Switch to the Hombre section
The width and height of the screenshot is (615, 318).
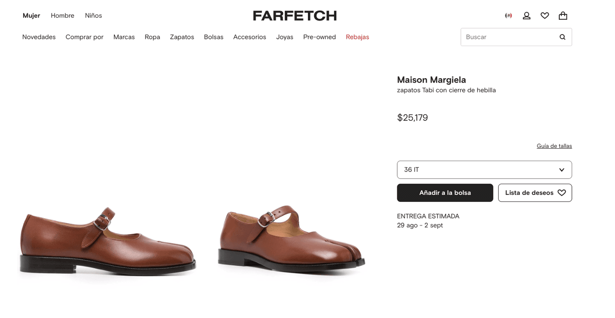[62, 15]
